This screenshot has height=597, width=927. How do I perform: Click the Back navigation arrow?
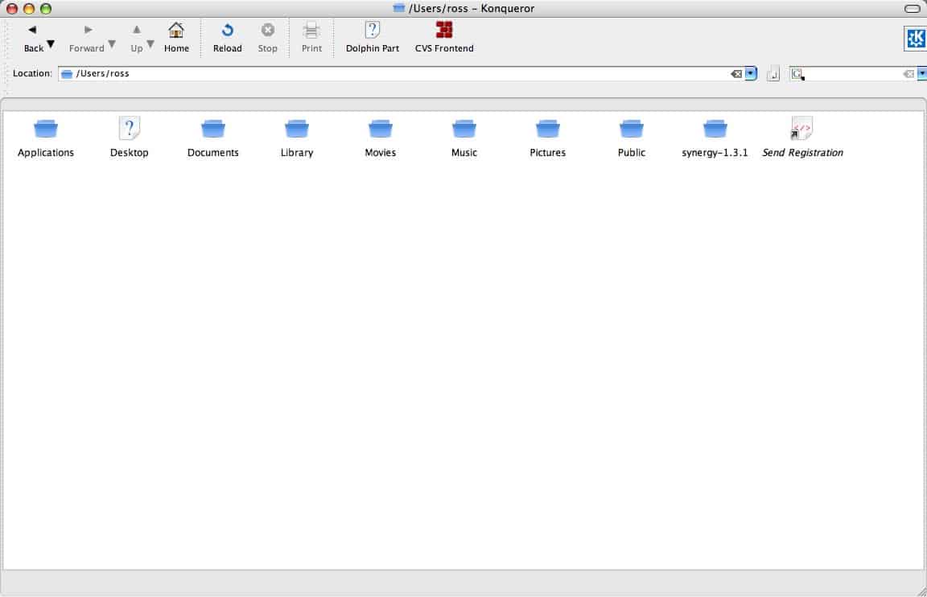[32, 31]
